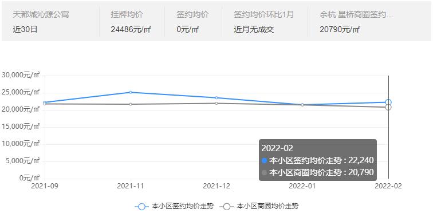The width and height of the screenshot is (433, 213).
Task: Click the 25,000元/㎡ y-axis label
Action: point(21,92)
